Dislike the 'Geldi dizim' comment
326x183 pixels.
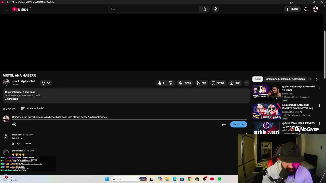pos(18,144)
